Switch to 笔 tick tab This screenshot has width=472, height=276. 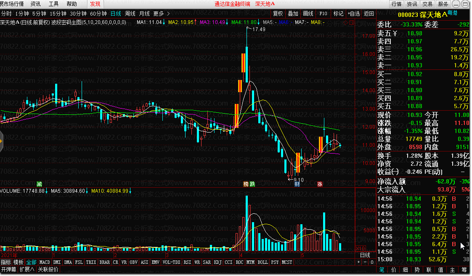[382, 270]
